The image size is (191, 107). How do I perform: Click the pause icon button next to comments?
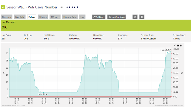[x=142, y=17]
